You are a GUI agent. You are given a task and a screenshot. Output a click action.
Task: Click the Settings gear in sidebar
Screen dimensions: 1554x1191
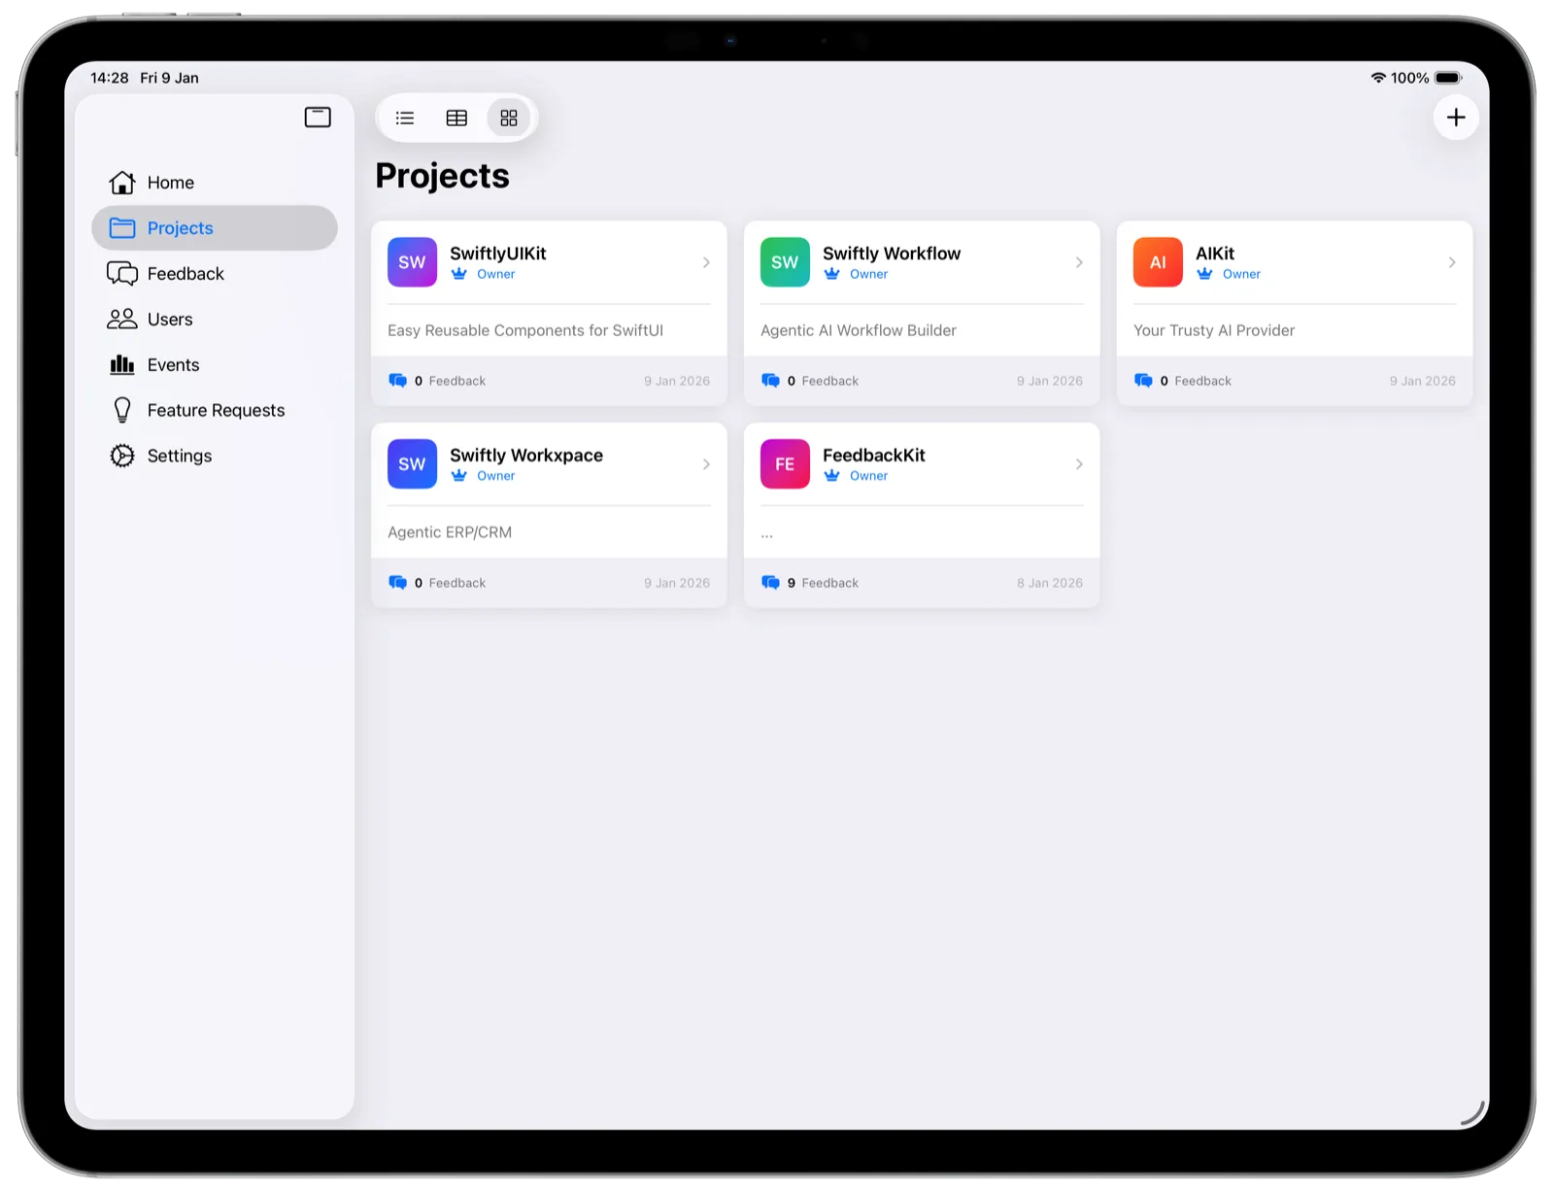tap(121, 456)
